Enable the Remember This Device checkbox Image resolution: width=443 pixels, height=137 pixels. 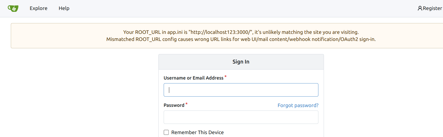166,132
